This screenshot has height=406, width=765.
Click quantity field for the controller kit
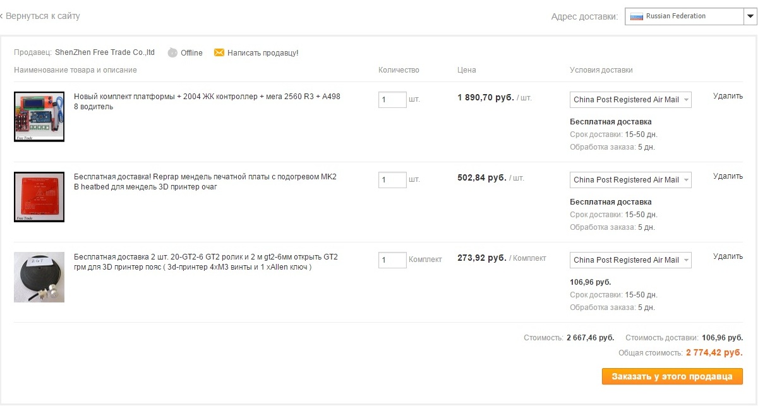coord(392,100)
